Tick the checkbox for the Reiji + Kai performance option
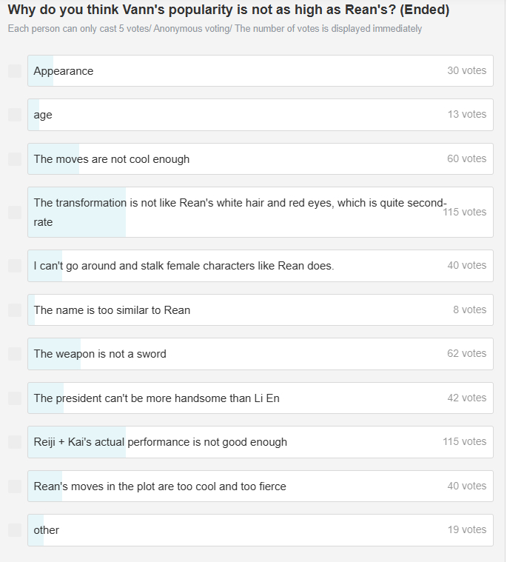Viewport: 507px width, 562px height. click(x=15, y=442)
